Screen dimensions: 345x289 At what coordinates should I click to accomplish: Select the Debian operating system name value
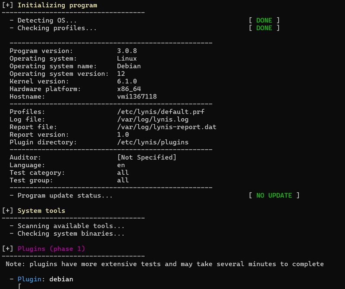point(129,66)
